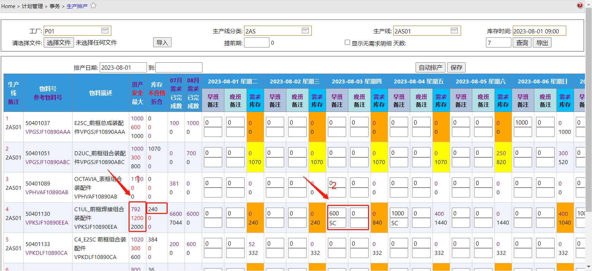Click row 1 08-06 早班 field with 1000
This screenshot has width=592, height=271.
[523, 122]
